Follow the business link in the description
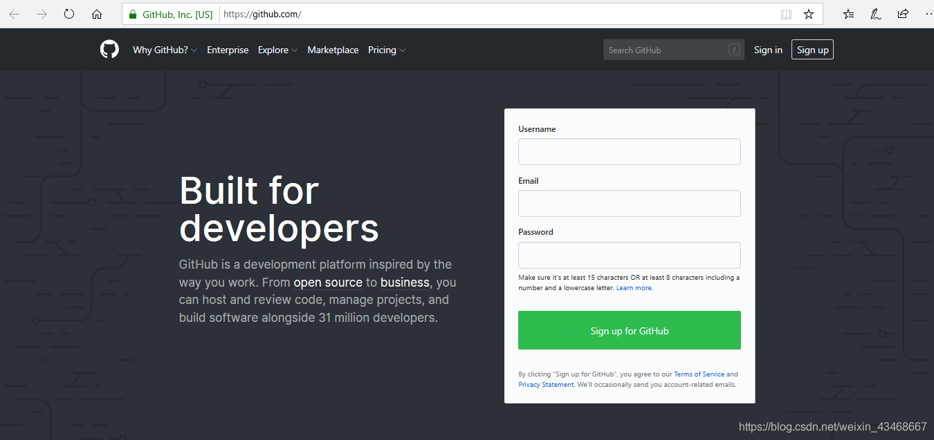Screen dimensions: 934x440 (x=405, y=283)
